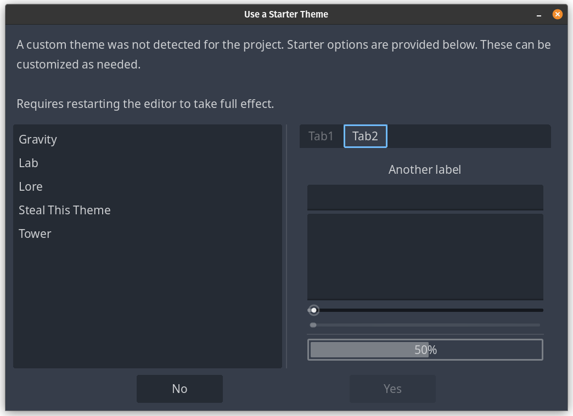Close the dialog with the orange X
Screen dimensions: 573x416
click(x=557, y=14)
